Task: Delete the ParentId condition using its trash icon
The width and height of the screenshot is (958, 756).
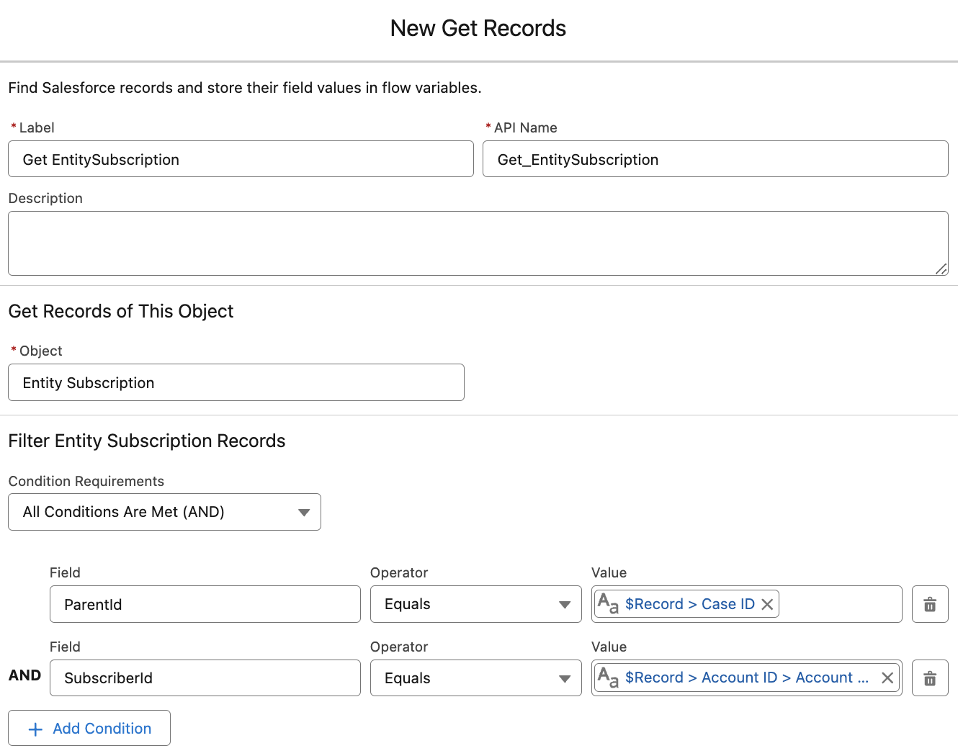Action: [930, 604]
